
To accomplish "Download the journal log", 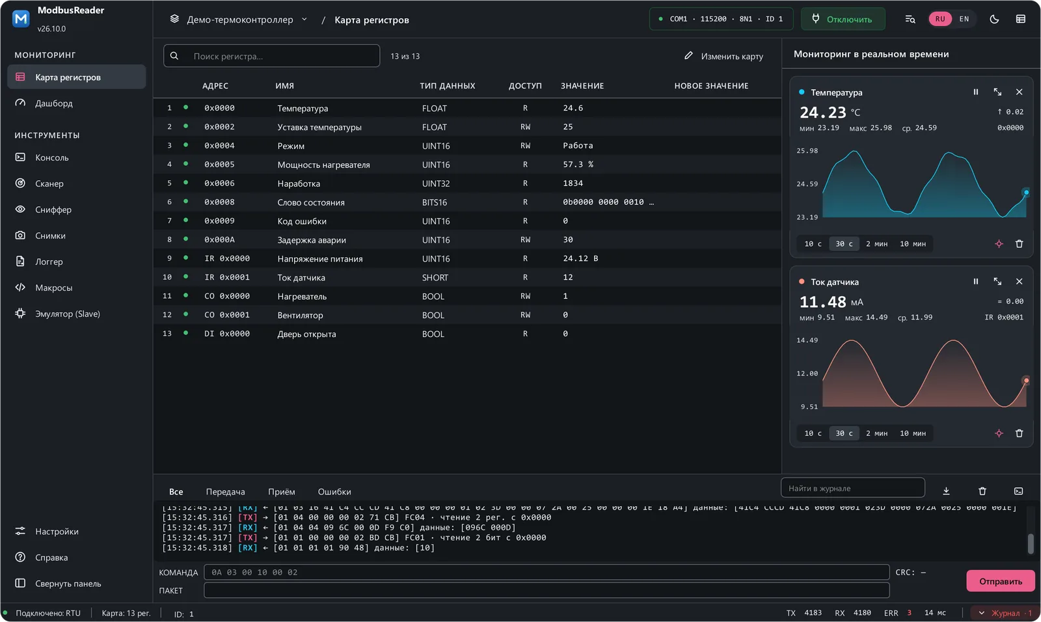I will tap(946, 491).
